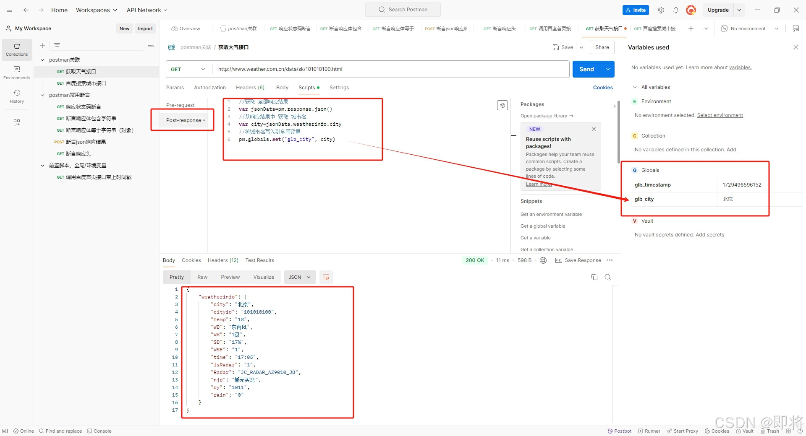Open the API Network dropdown

click(147, 10)
